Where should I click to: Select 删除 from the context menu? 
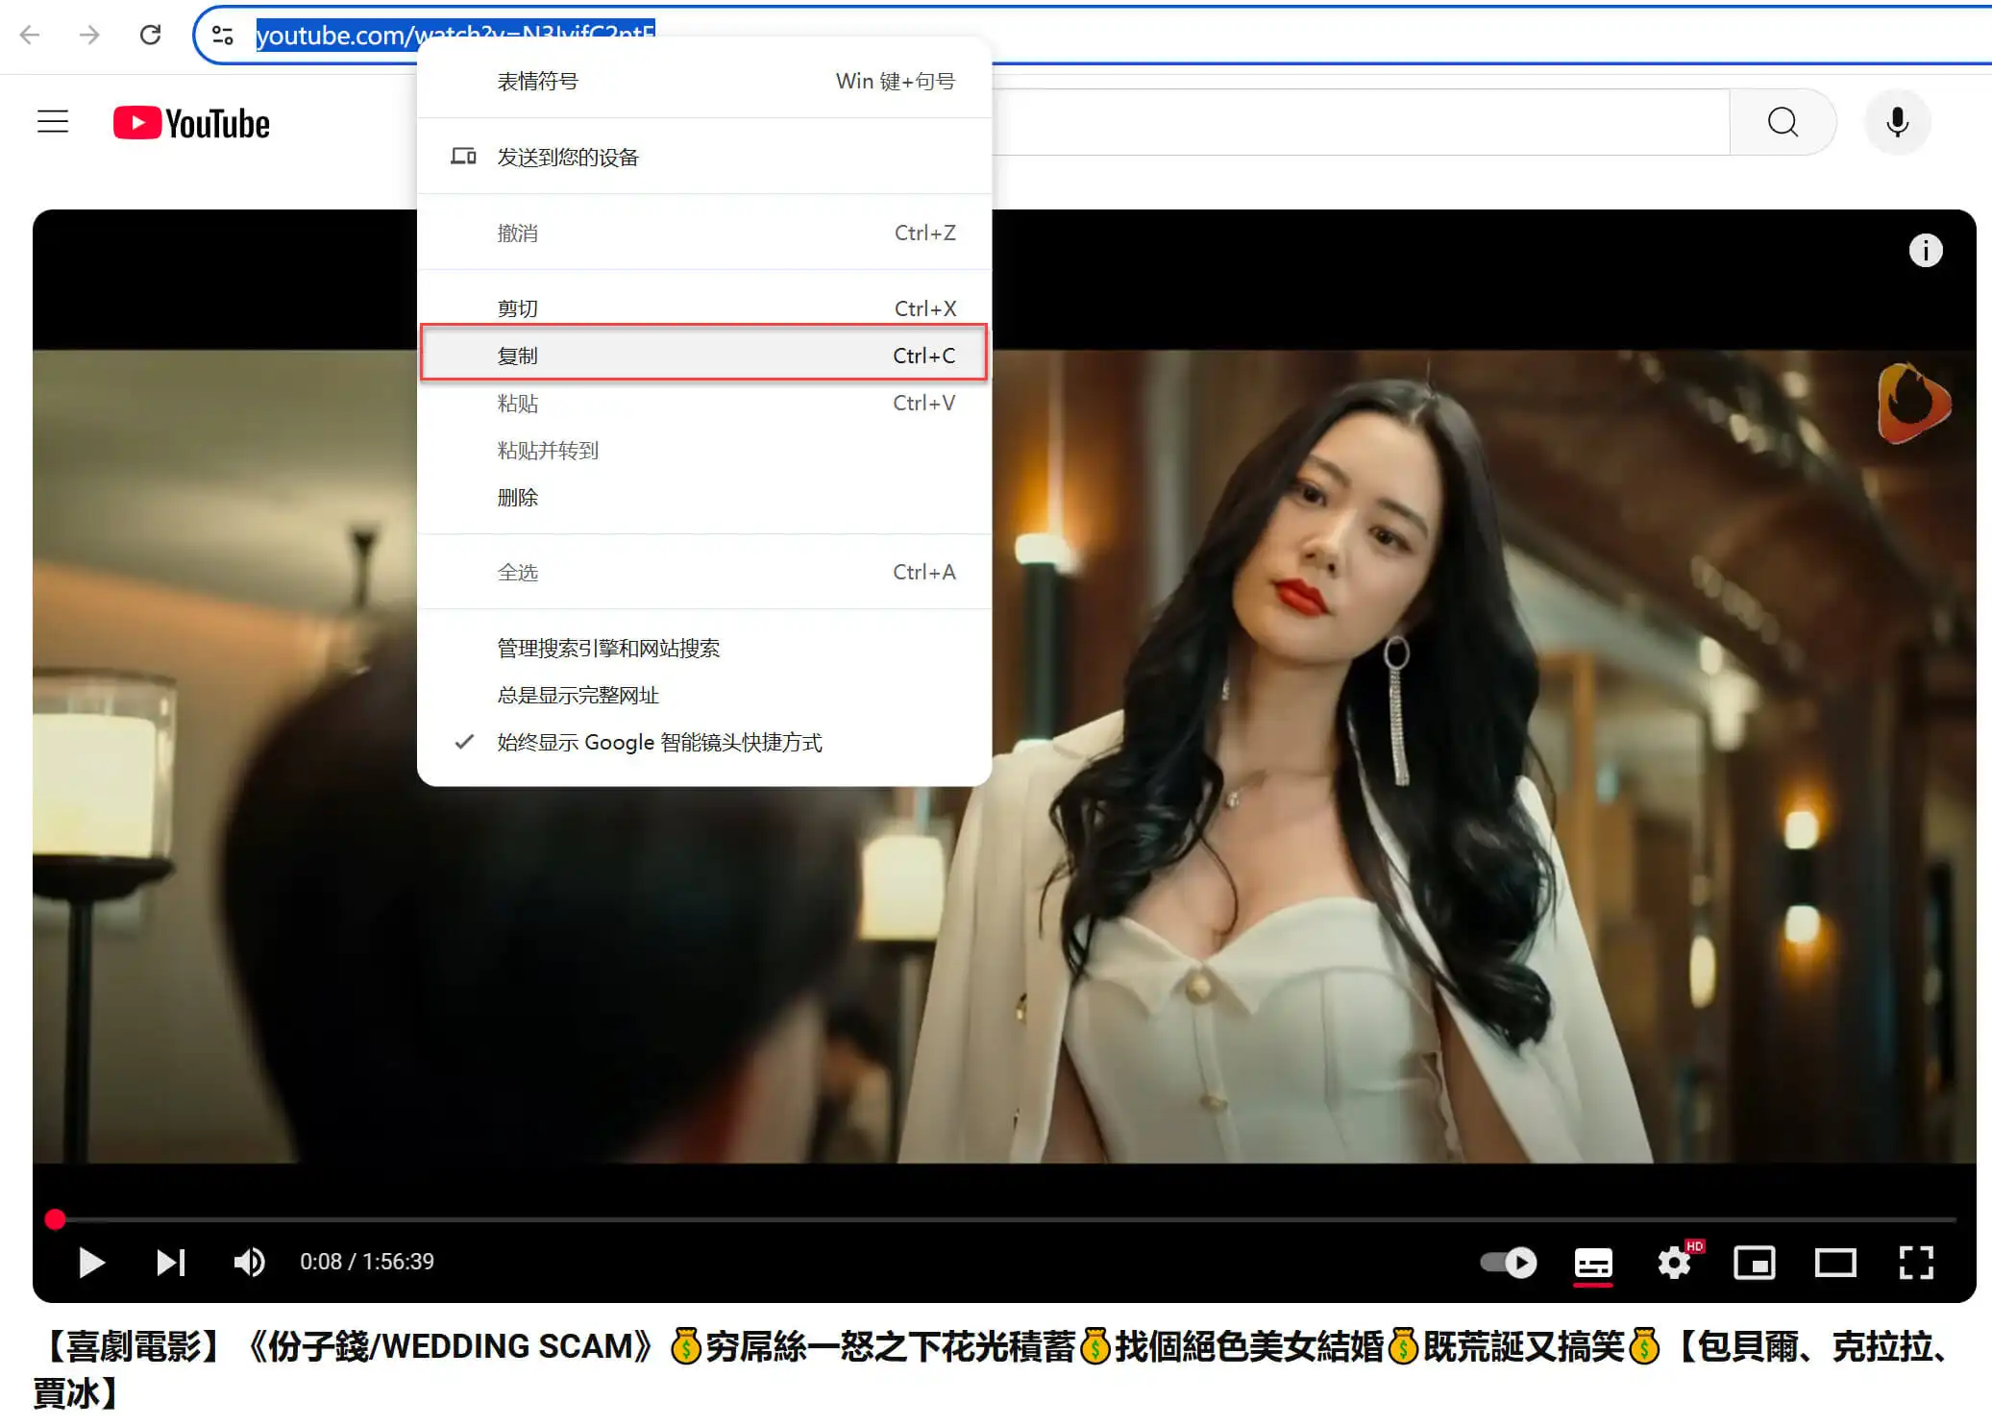(x=704, y=497)
